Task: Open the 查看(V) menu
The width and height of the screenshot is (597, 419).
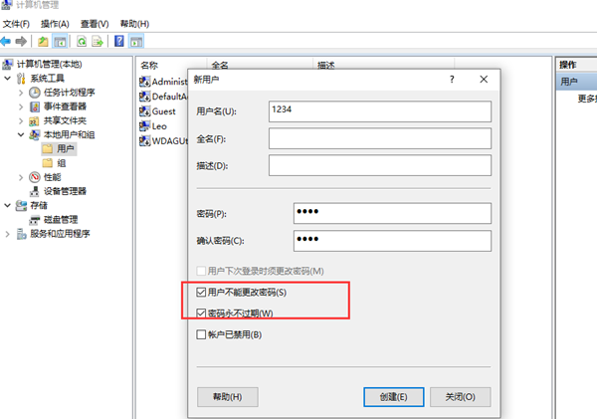Action: point(96,23)
